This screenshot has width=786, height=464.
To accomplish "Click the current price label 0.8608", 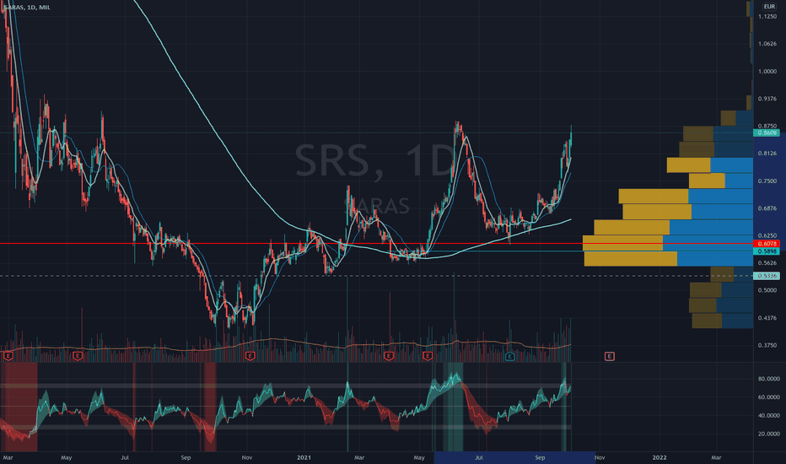I will point(767,133).
